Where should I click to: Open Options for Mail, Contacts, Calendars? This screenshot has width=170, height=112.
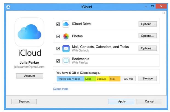click(148, 48)
